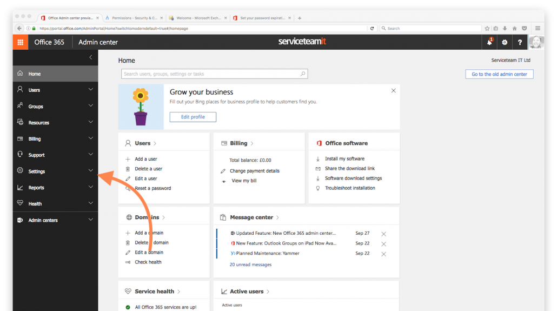The width and height of the screenshot is (557, 311).
Task: Click the Admin centers icon in sidebar
Action: coord(20,220)
